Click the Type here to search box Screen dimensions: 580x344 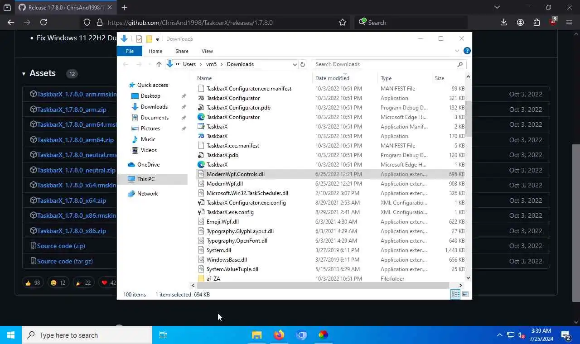coord(87,335)
